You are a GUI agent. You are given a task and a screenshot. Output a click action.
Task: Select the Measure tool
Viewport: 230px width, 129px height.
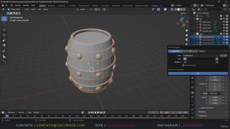pyautogui.click(x=4, y=56)
